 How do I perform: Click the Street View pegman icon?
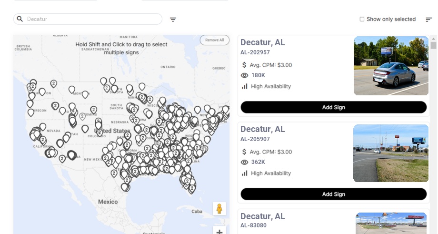click(x=219, y=209)
